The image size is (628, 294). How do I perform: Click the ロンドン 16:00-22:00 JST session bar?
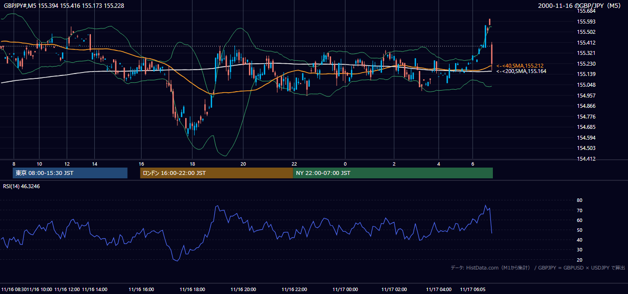(x=216, y=173)
